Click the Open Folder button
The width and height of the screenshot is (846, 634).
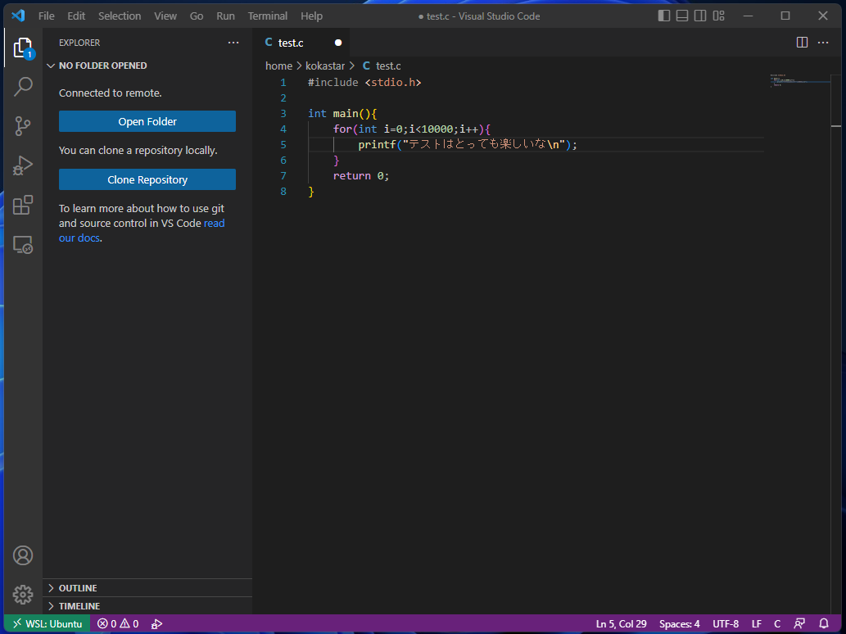coord(147,121)
